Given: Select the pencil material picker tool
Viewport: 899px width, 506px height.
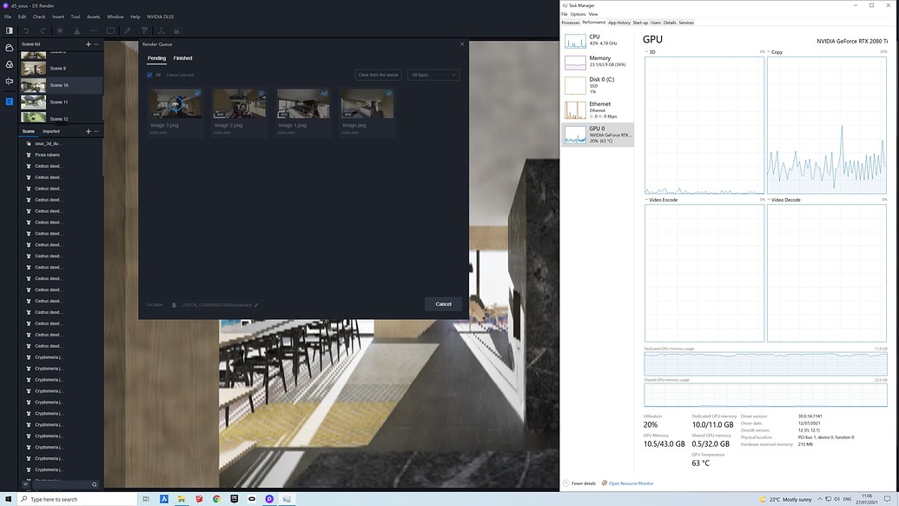Looking at the screenshot, I should 128,30.
